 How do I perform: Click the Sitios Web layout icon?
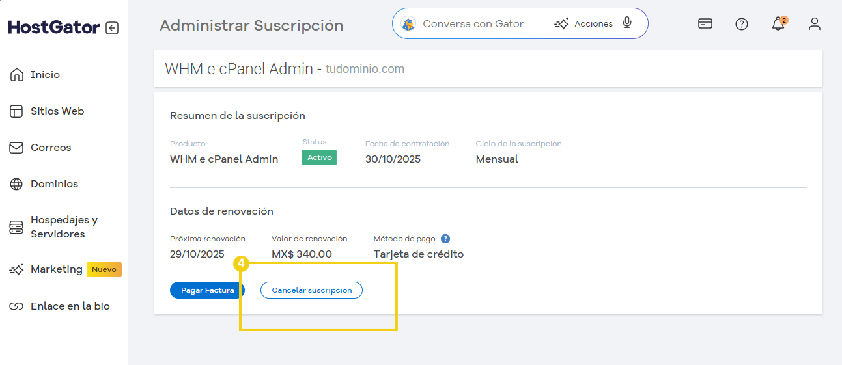pyautogui.click(x=17, y=111)
